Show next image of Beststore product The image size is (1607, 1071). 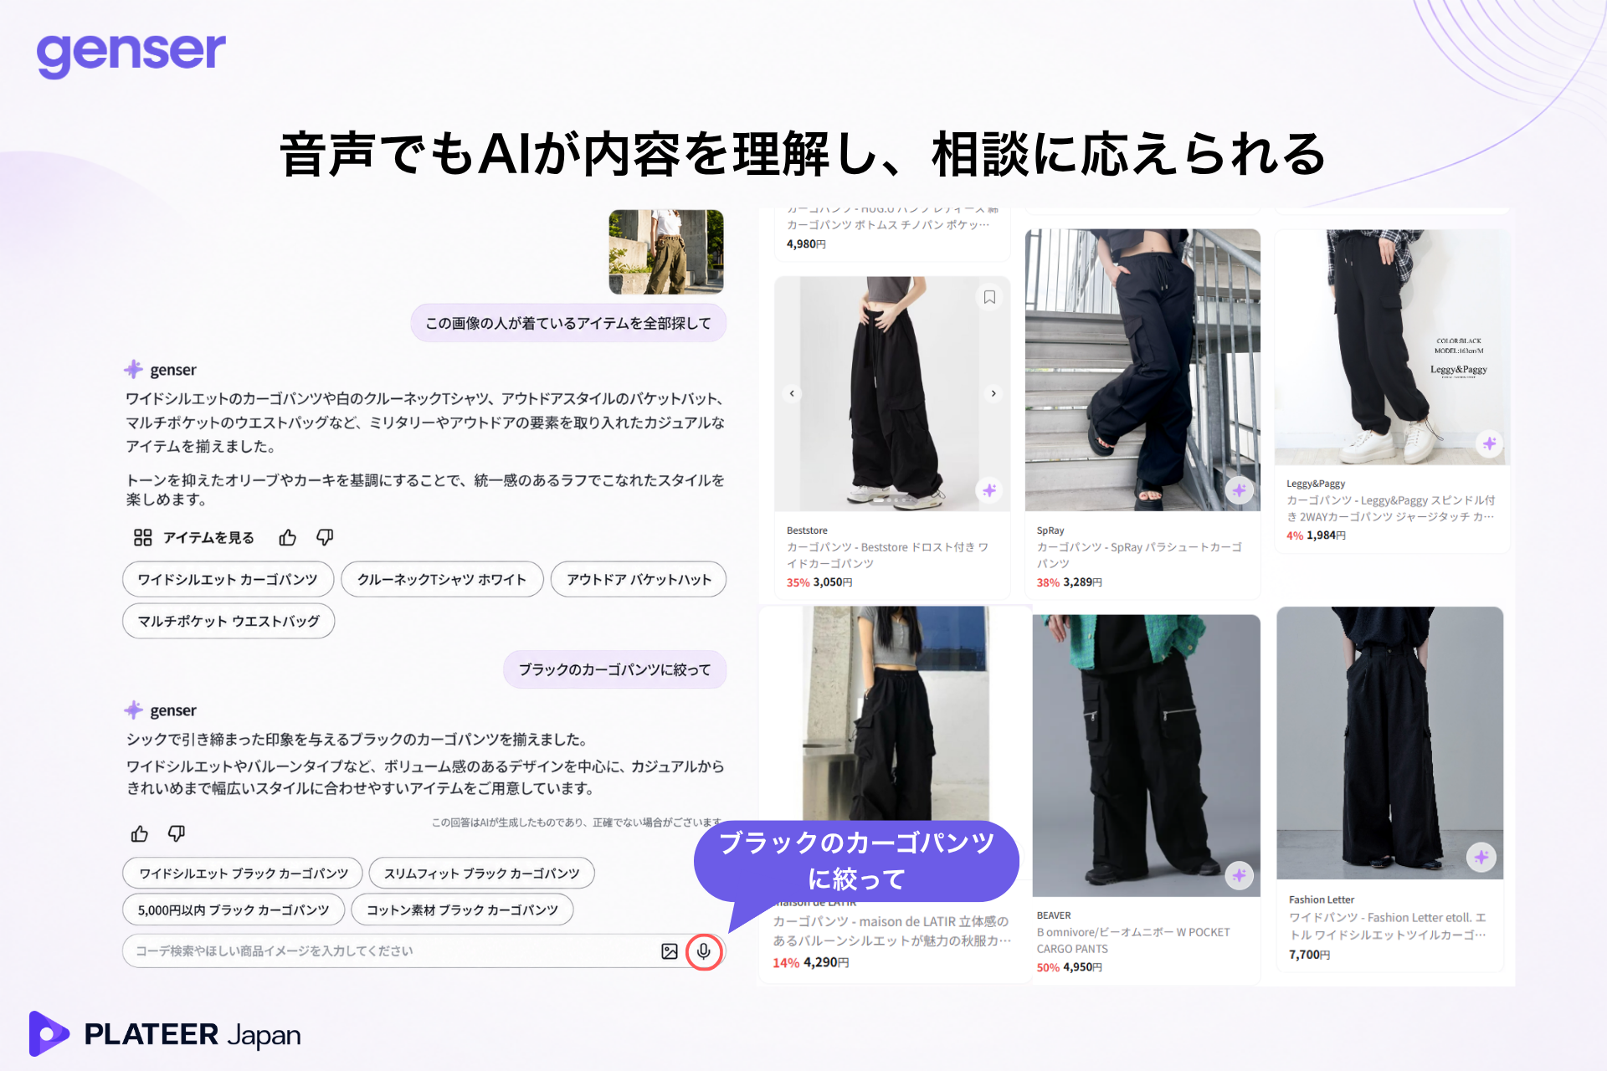coord(993,393)
